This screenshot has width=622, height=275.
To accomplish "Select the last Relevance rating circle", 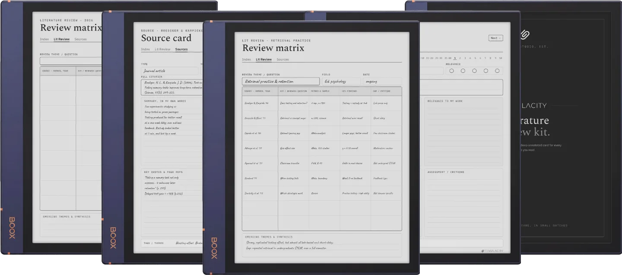I will tap(497, 71).
